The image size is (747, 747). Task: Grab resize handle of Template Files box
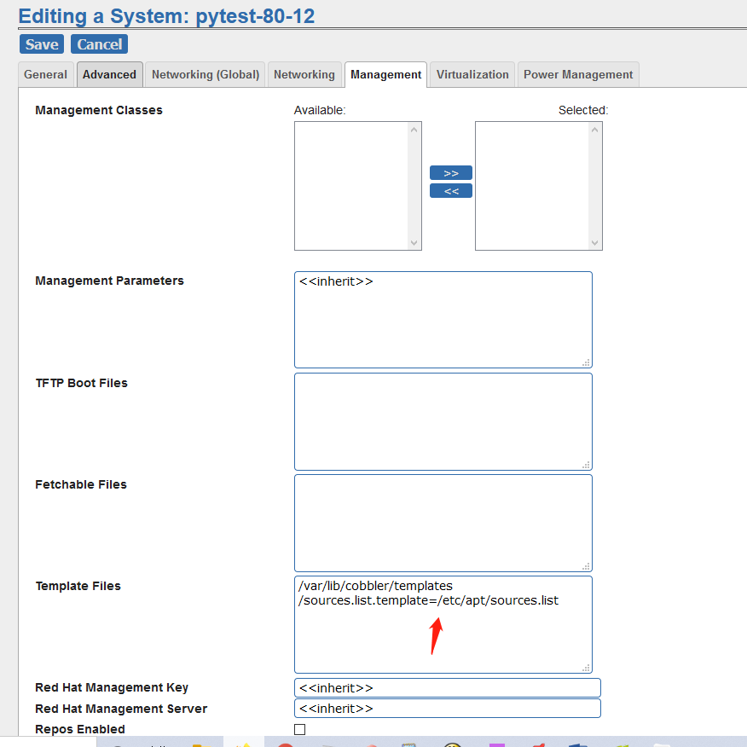[x=586, y=668]
